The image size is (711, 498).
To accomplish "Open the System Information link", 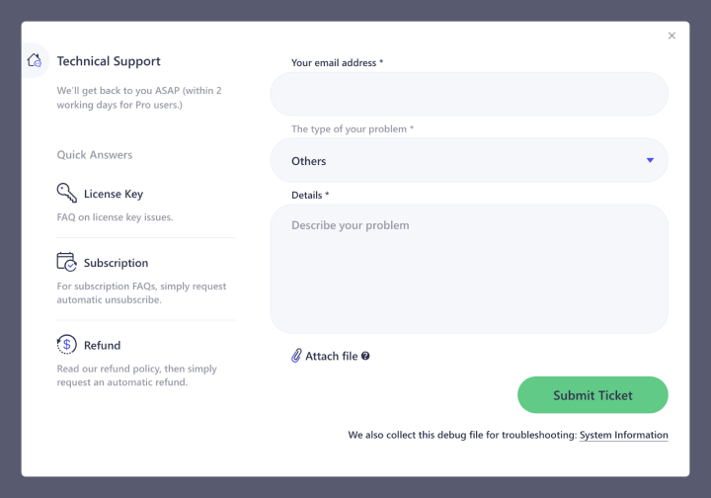I will click(623, 435).
